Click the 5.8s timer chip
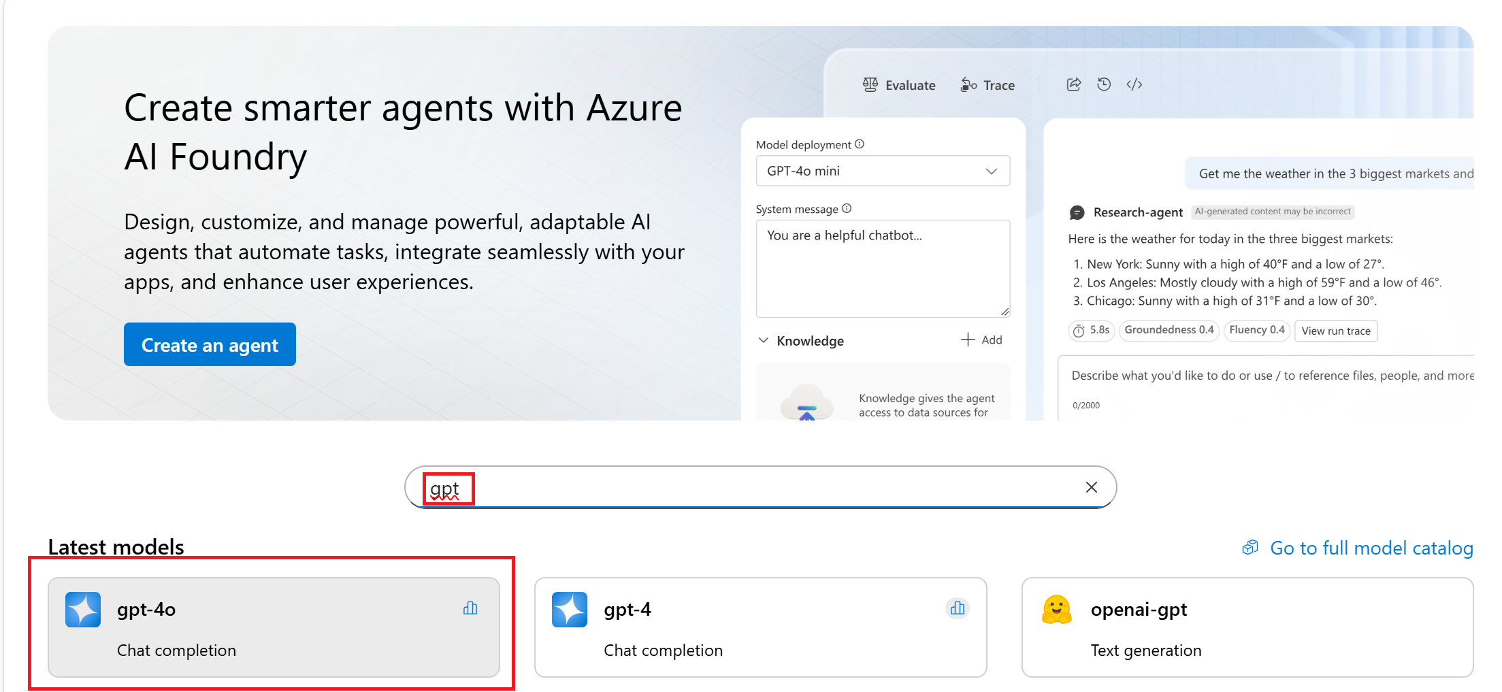The height and width of the screenshot is (692, 1502). tap(1091, 330)
